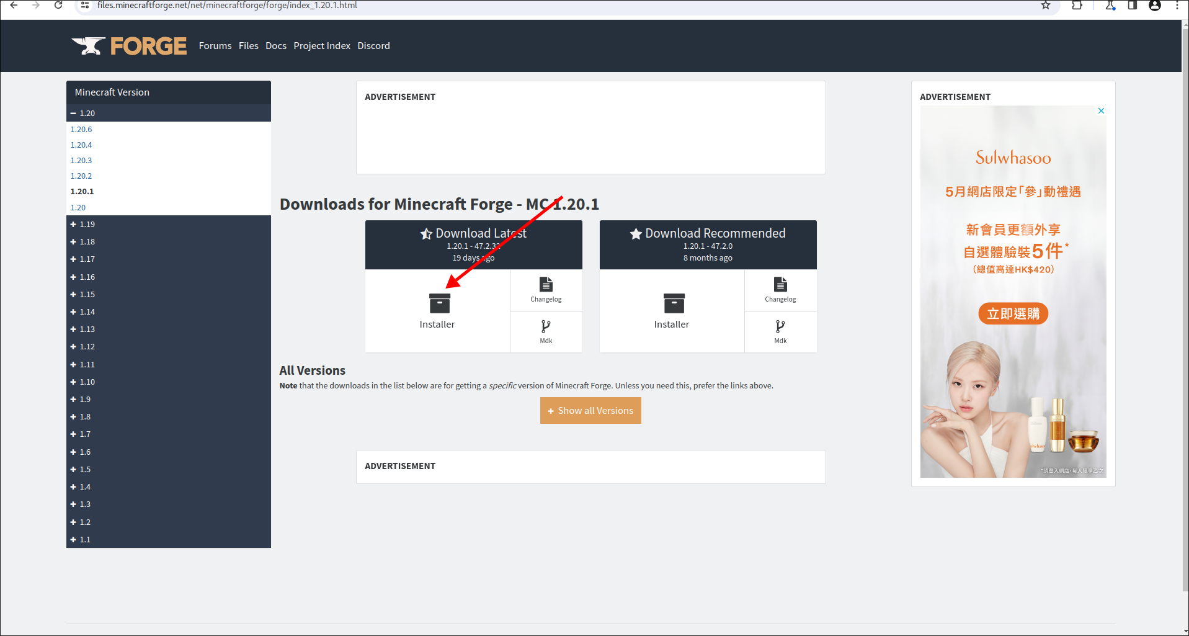
Task: Click Show all Versions button
Action: coord(590,411)
